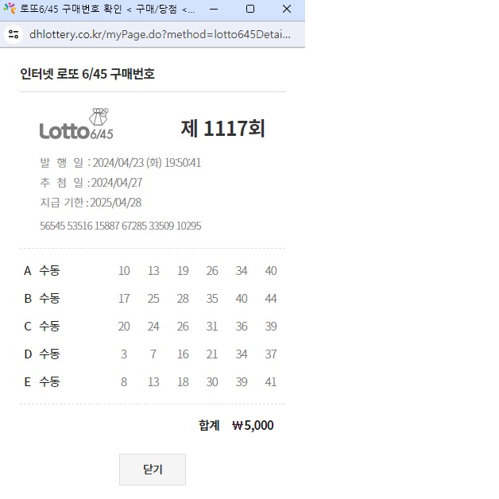
Task: Select game row C 수동 label
Action: (x=49, y=327)
